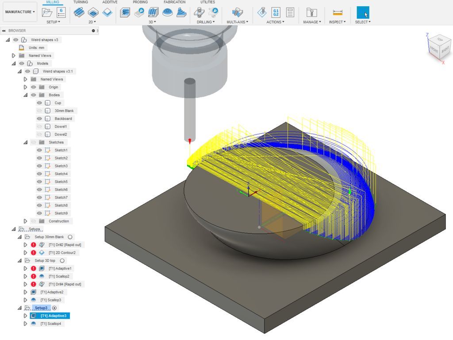
Task: Open the Tool Library under Manage
Action: tap(311, 12)
